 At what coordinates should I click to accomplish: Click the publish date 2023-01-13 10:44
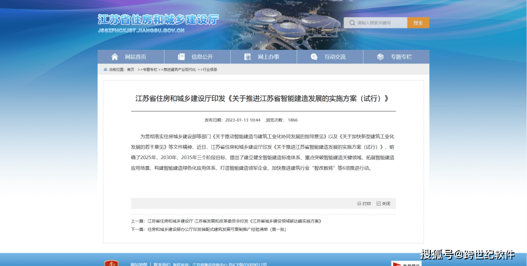click(243, 120)
